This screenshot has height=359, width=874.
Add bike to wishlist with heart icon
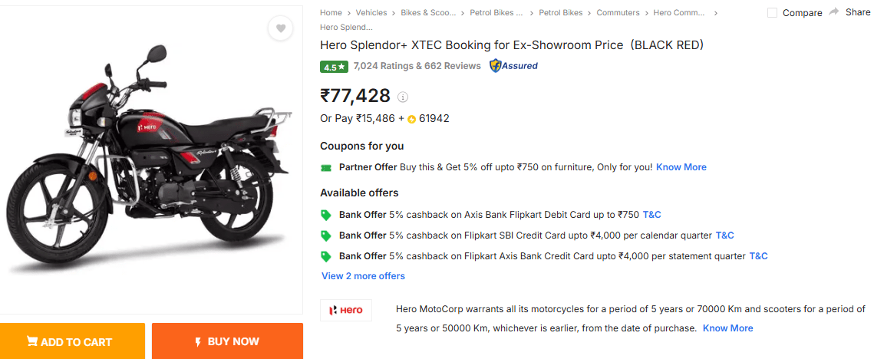[281, 29]
